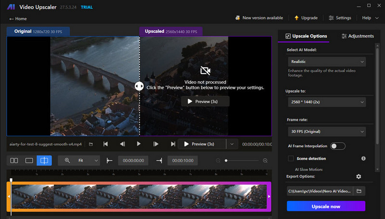Open export options gear settings
Image resolution: width=385 pixels, height=219 pixels.
point(359,177)
